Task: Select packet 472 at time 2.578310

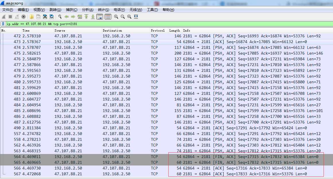Action: (166, 36)
